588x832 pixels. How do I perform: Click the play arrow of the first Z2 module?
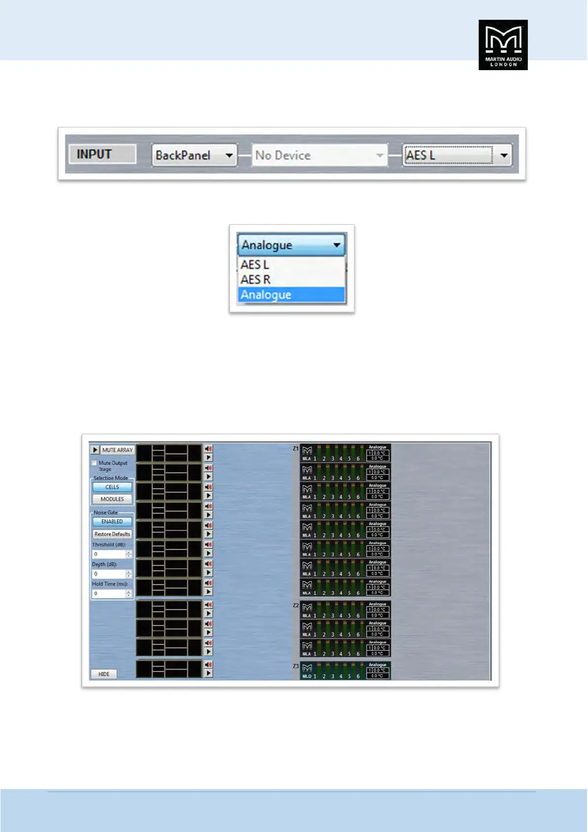(x=209, y=614)
